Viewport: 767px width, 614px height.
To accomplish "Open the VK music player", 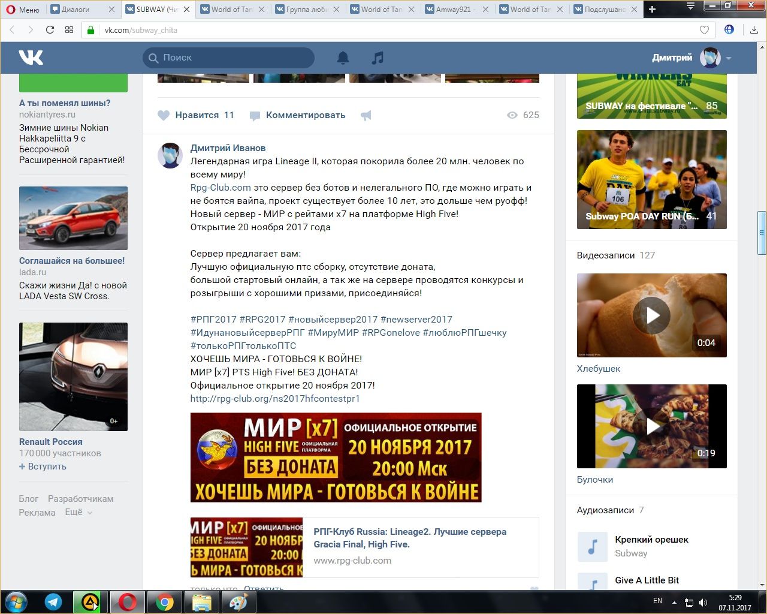I will click(377, 58).
